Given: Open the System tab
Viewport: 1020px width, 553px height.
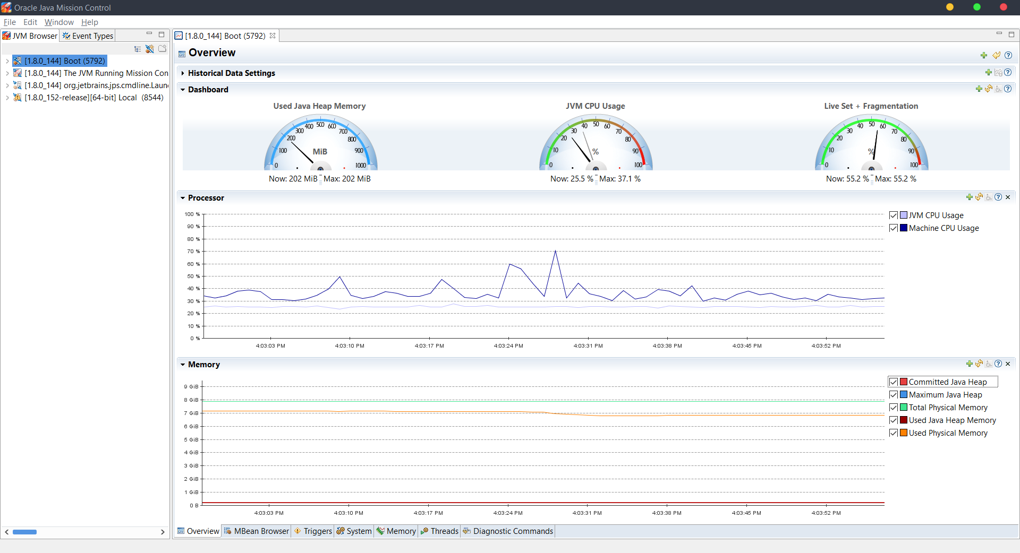Looking at the screenshot, I should [x=354, y=531].
